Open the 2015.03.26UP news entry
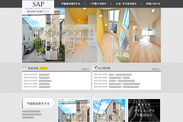The width and height of the screenshot is (183, 122). (x=45, y=81)
